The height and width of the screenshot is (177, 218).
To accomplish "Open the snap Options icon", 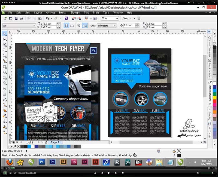I will pyautogui.click(x=139, y=18).
